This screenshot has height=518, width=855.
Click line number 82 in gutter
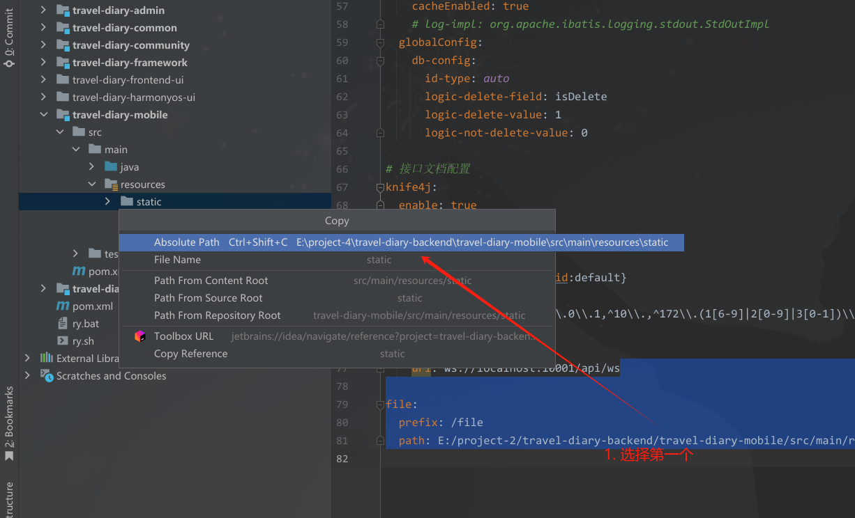pos(342,459)
